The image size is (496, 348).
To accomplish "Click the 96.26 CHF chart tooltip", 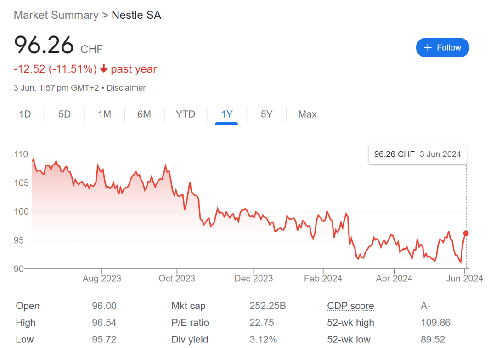I will [x=417, y=154].
